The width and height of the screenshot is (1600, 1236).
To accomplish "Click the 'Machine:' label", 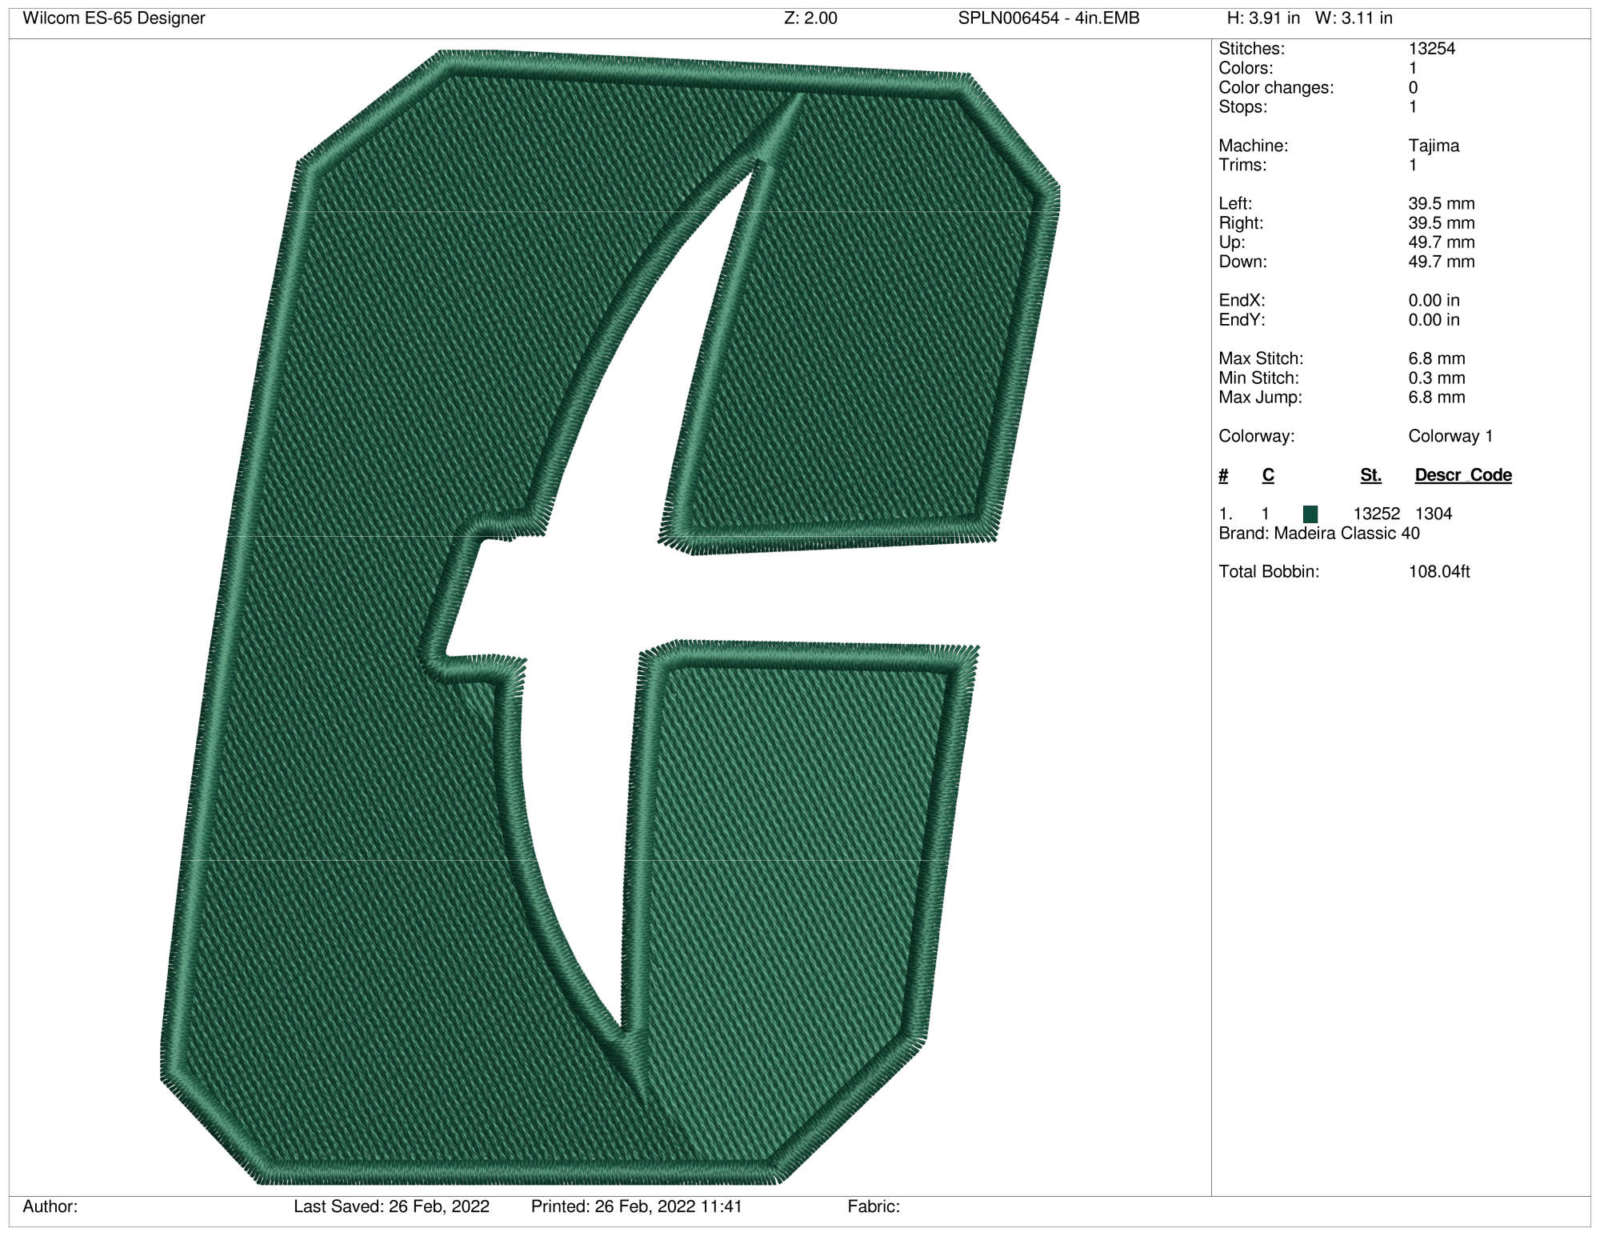I will (1253, 146).
